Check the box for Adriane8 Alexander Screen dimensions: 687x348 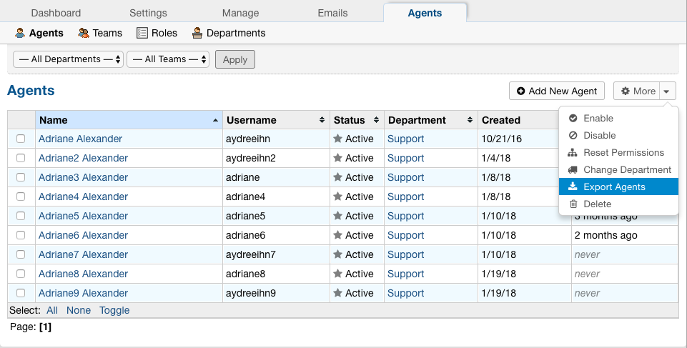click(x=21, y=274)
